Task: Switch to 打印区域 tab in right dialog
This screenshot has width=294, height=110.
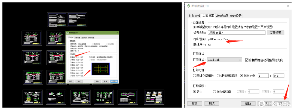Action: (194, 16)
